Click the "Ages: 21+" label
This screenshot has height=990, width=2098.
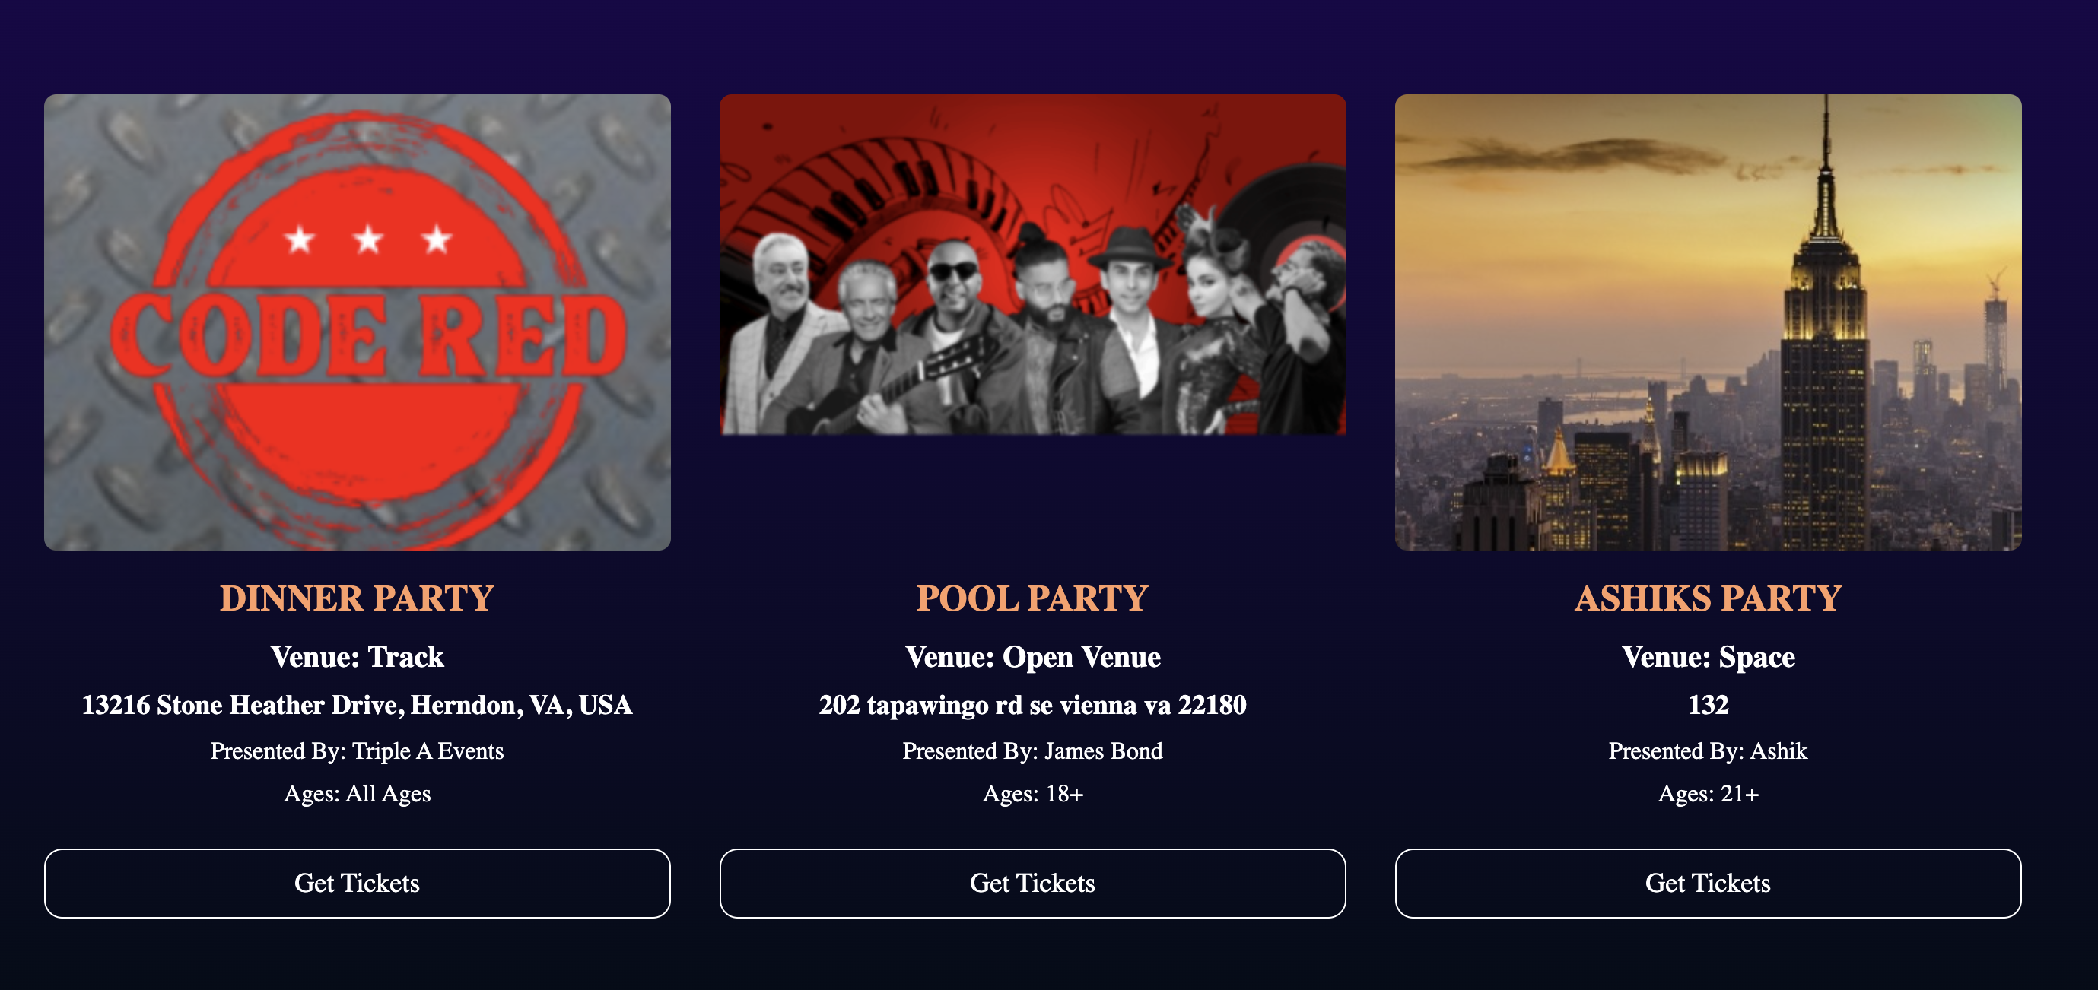click(1708, 794)
